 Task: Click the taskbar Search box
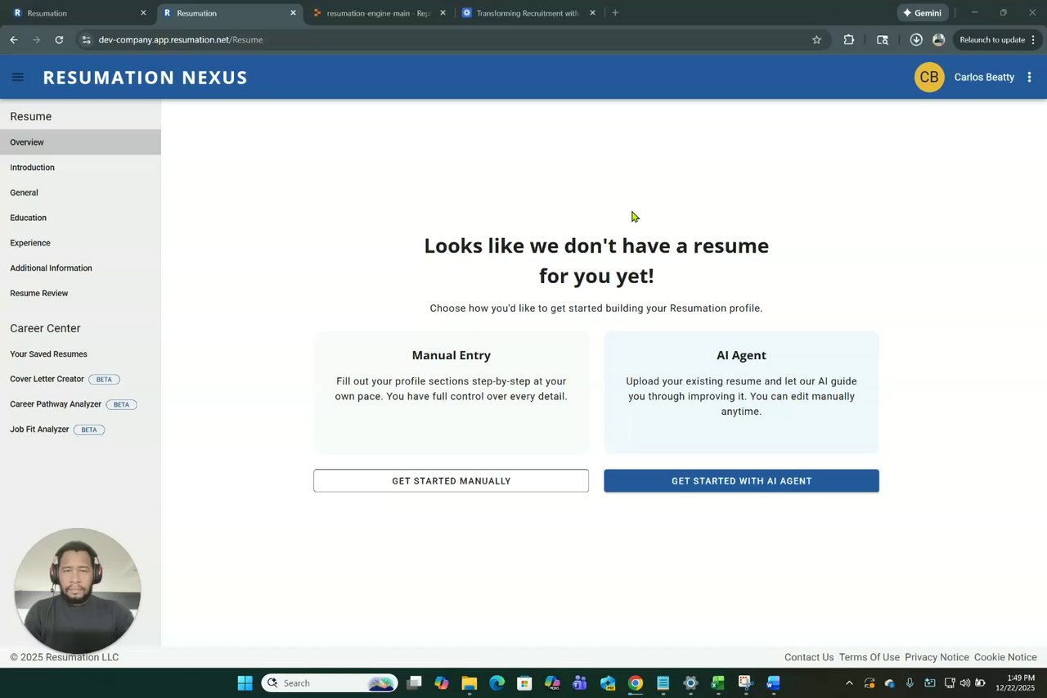pyautogui.click(x=330, y=682)
